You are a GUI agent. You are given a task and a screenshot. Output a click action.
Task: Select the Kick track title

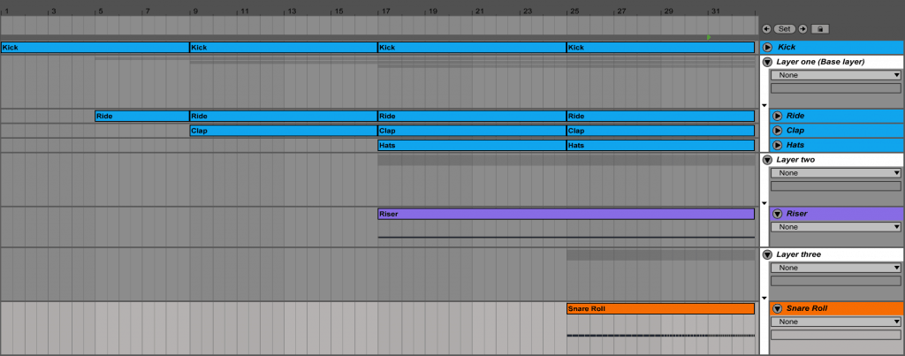(x=787, y=48)
